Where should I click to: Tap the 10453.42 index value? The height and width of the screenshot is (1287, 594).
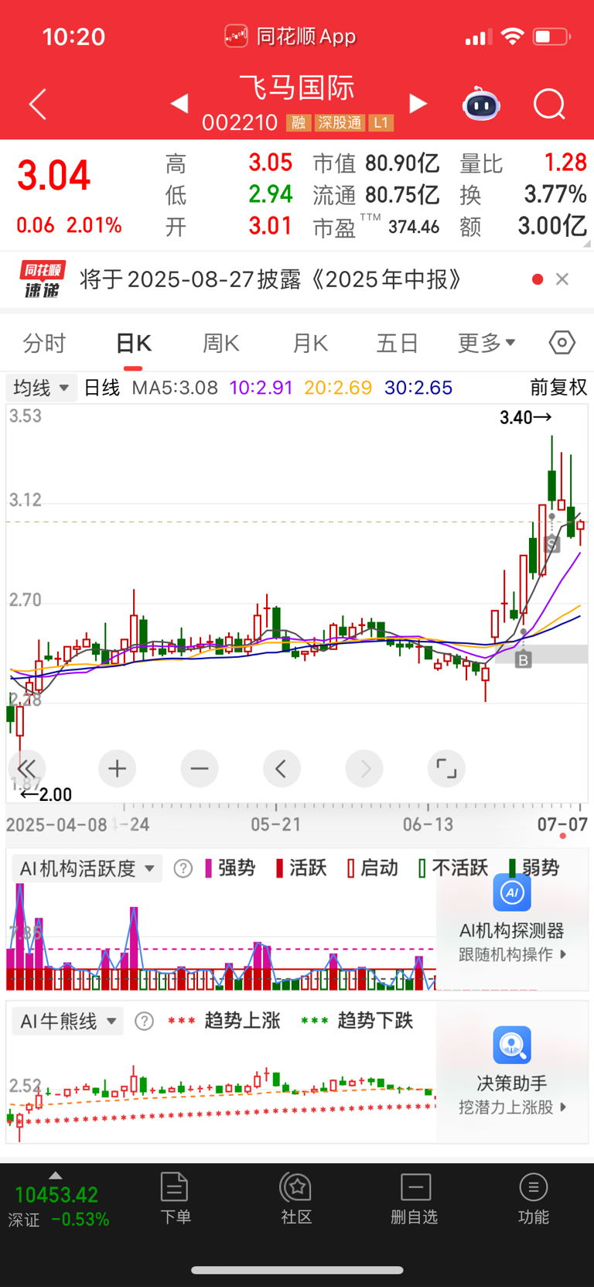[x=56, y=1195]
